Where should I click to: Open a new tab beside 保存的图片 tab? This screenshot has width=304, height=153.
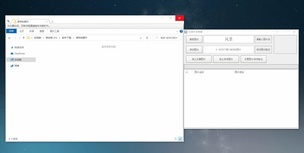pos(52,22)
